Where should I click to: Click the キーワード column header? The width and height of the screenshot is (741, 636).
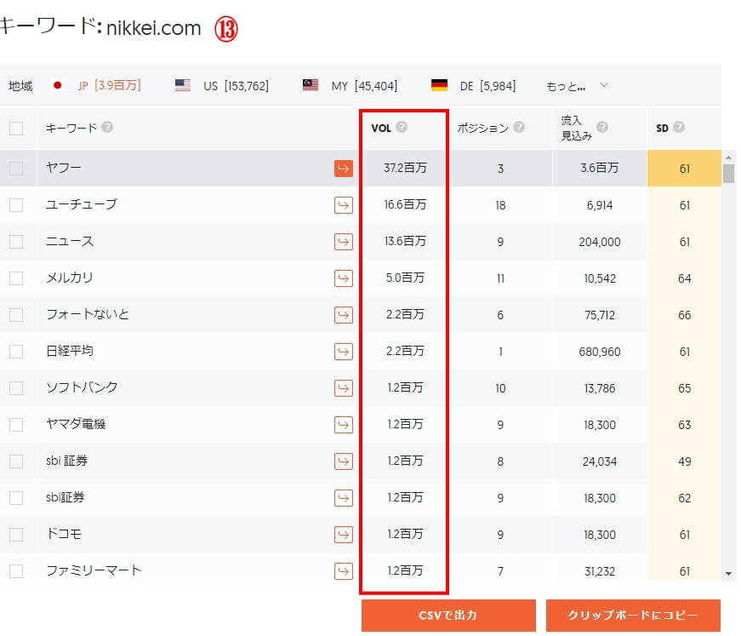click(71, 128)
